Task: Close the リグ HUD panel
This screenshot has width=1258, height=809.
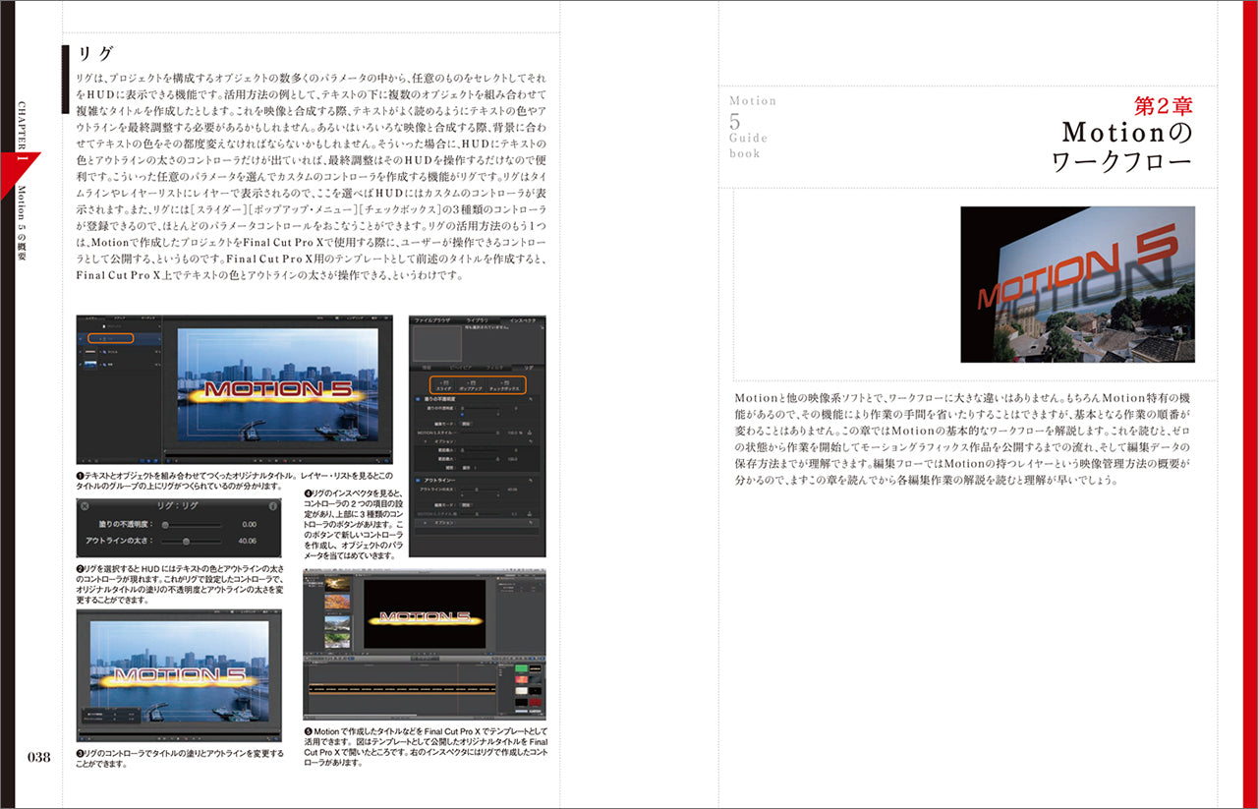Action: pos(85,506)
